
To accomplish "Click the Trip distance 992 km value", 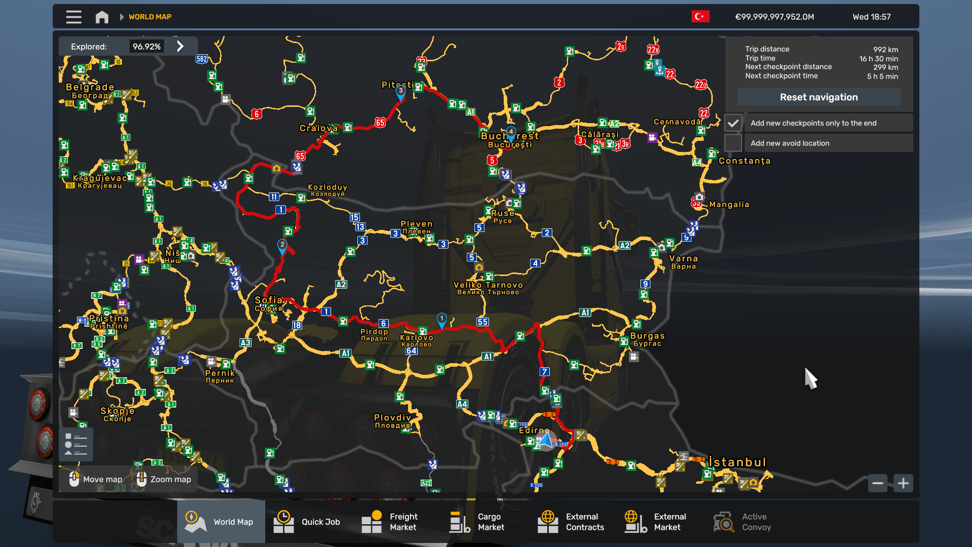I will pyautogui.click(x=885, y=50).
